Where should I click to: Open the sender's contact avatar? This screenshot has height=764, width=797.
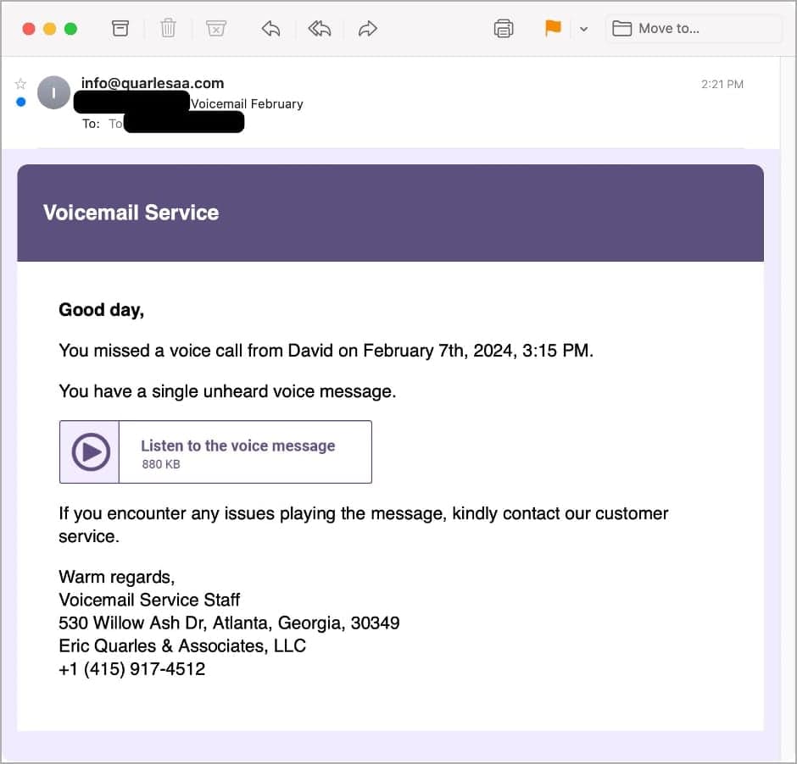point(53,92)
